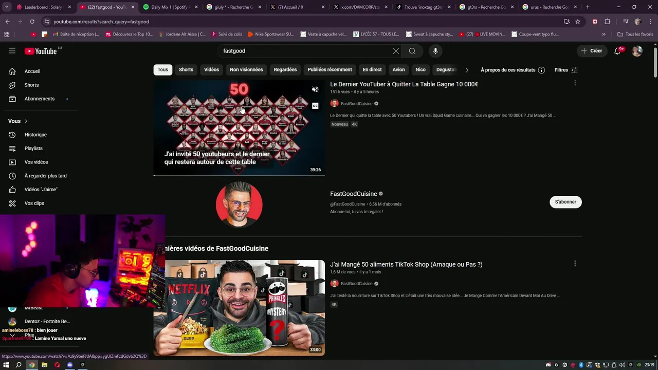Open the YouTube hamburger guide menu
Viewport: 658px width, 370px height.
pyautogui.click(x=12, y=51)
